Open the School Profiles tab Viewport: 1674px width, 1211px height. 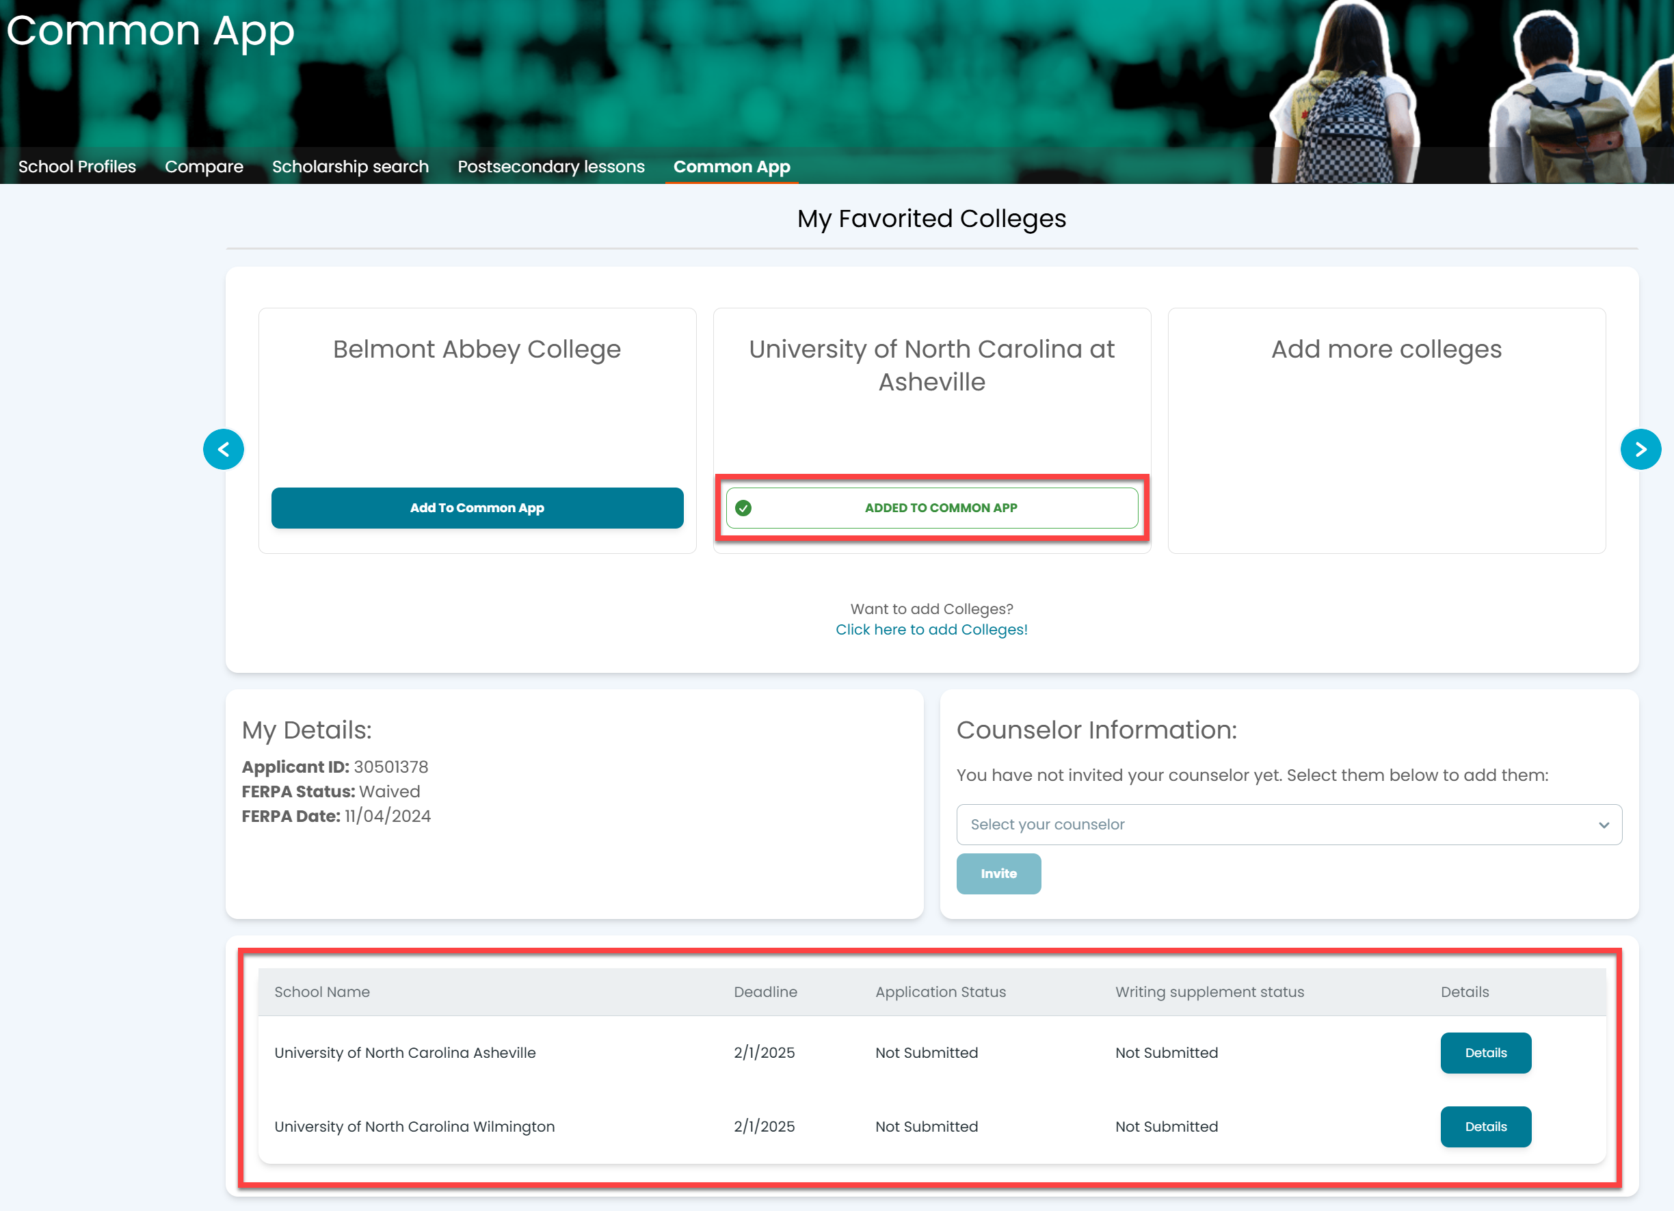tap(77, 167)
